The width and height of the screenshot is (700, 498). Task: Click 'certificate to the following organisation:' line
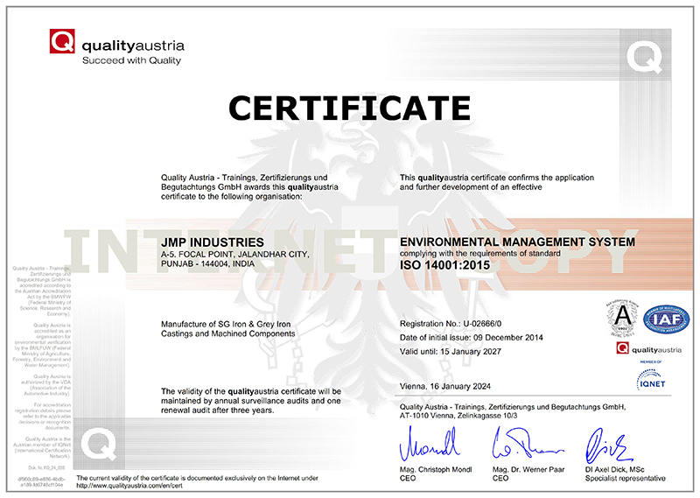(231, 197)
